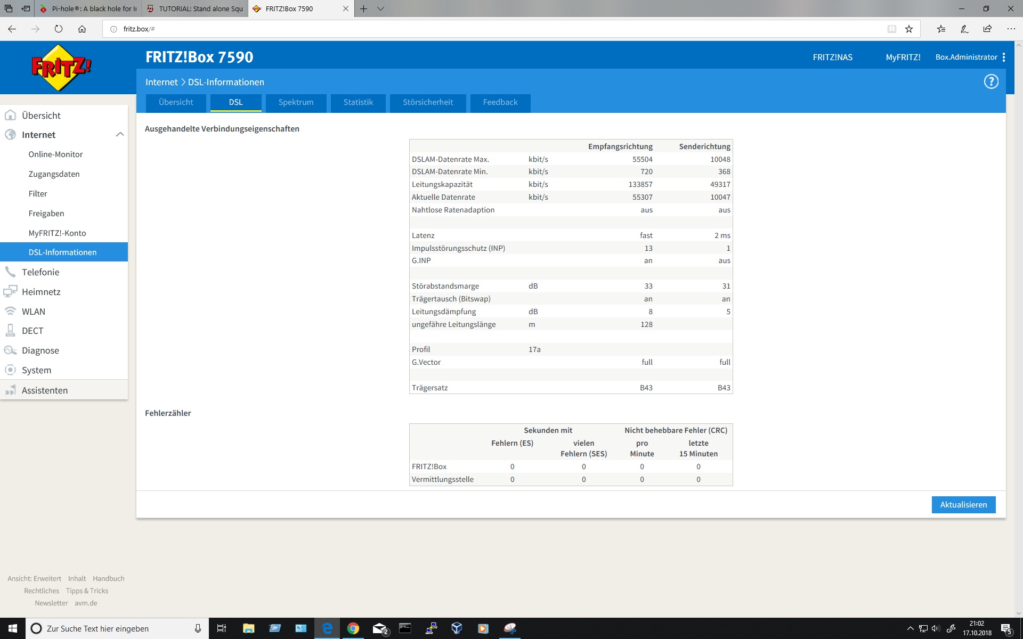Viewport: 1023px width, 639px height.
Task: Open WLAN settings in the sidebar
Action: coord(33,312)
